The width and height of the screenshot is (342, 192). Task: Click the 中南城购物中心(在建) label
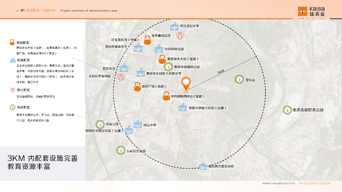tap(187, 96)
